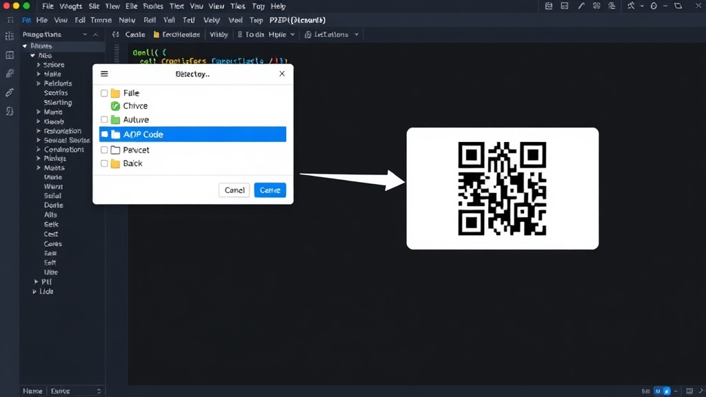Select Senreel Sevtes in the project tree
The height and width of the screenshot is (397, 706).
[x=67, y=141]
